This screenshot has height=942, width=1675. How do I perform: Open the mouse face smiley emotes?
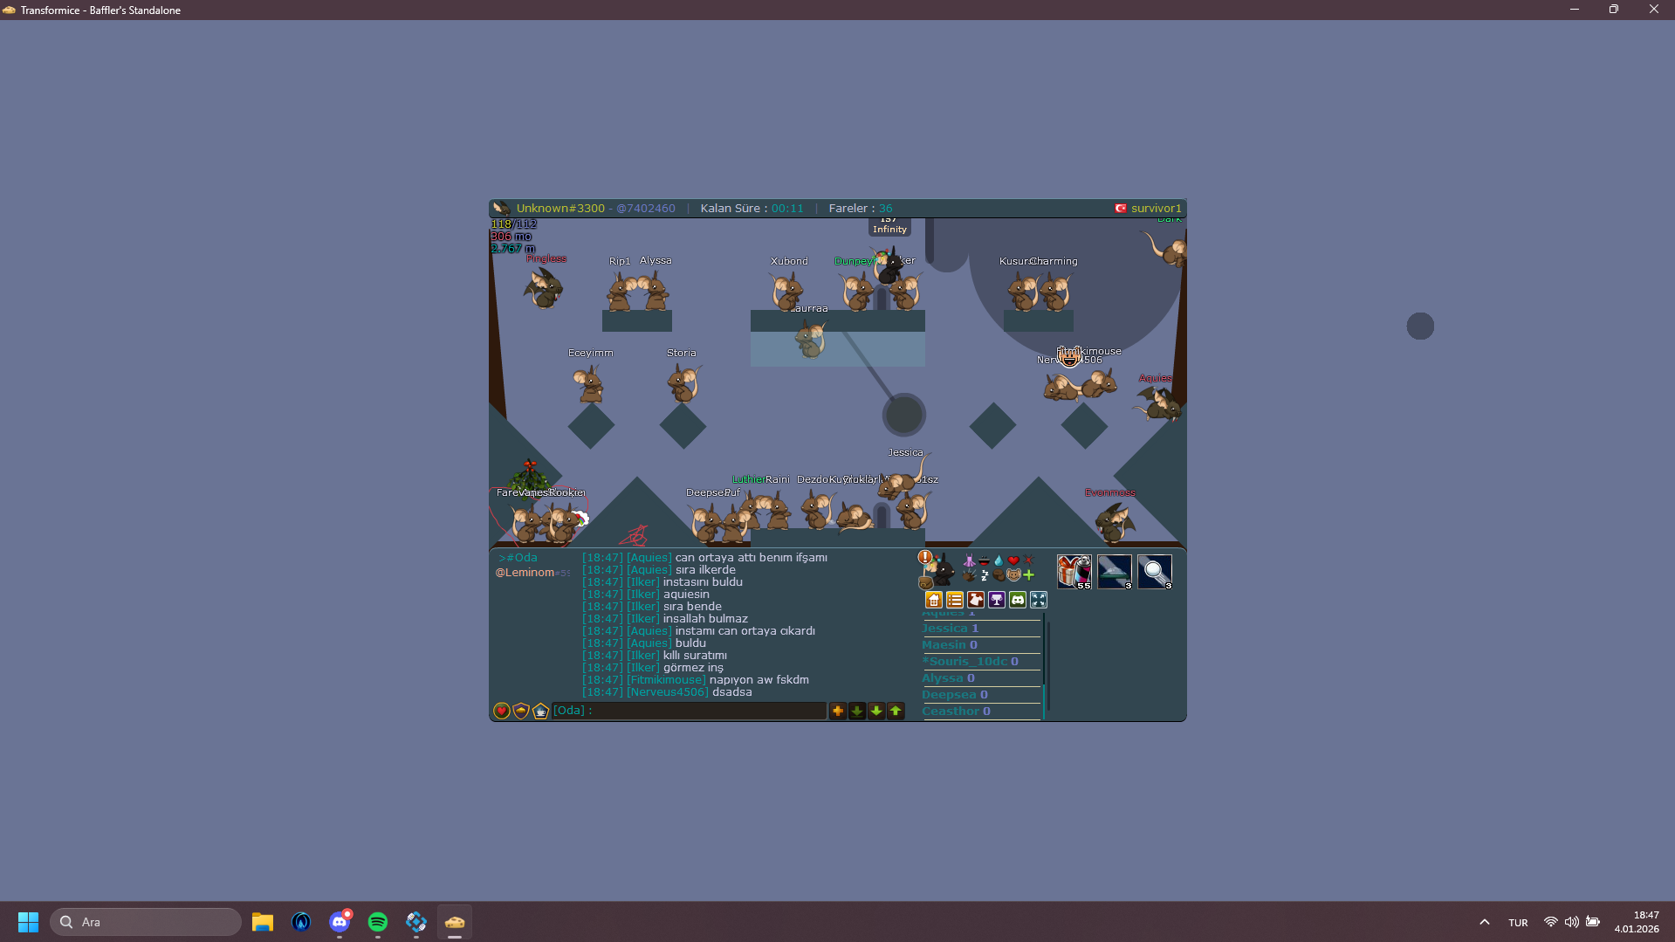pyautogui.click(x=1013, y=575)
